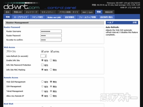Click the Router Password field
The image size is (143, 107).
point(51,36)
